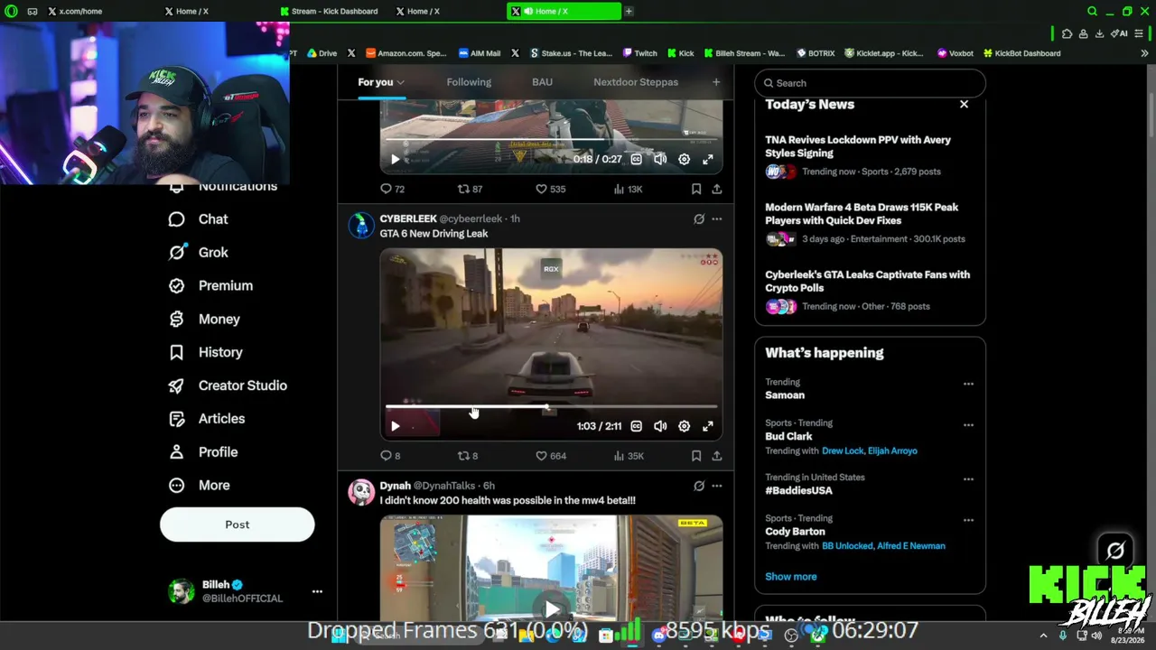
Task: Open a new browser tab
Action: point(629,11)
